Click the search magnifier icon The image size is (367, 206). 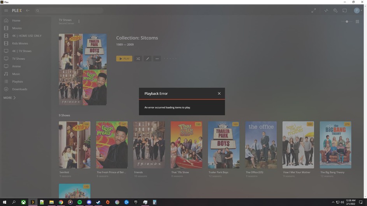point(38,10)
